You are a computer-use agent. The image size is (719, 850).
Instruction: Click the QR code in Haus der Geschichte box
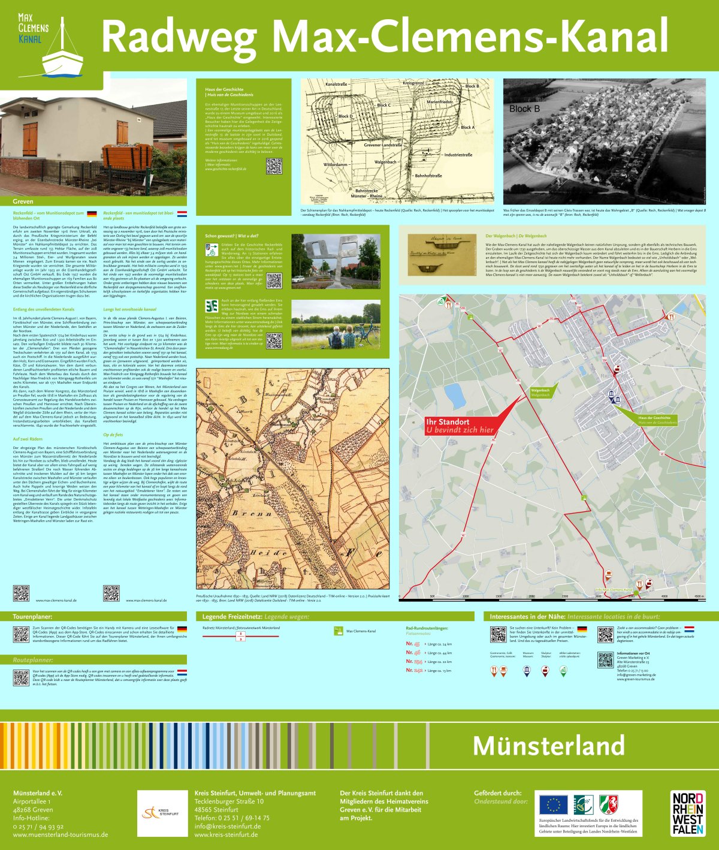point(274,165)
